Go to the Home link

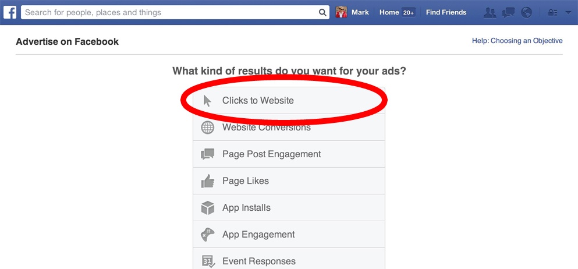click(389, 12)
